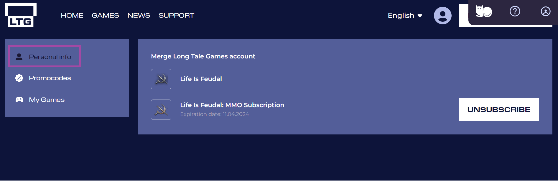Click Life Is Feudal: MMO Subscription title
558x182 pixels.
[x=232, y=105]
